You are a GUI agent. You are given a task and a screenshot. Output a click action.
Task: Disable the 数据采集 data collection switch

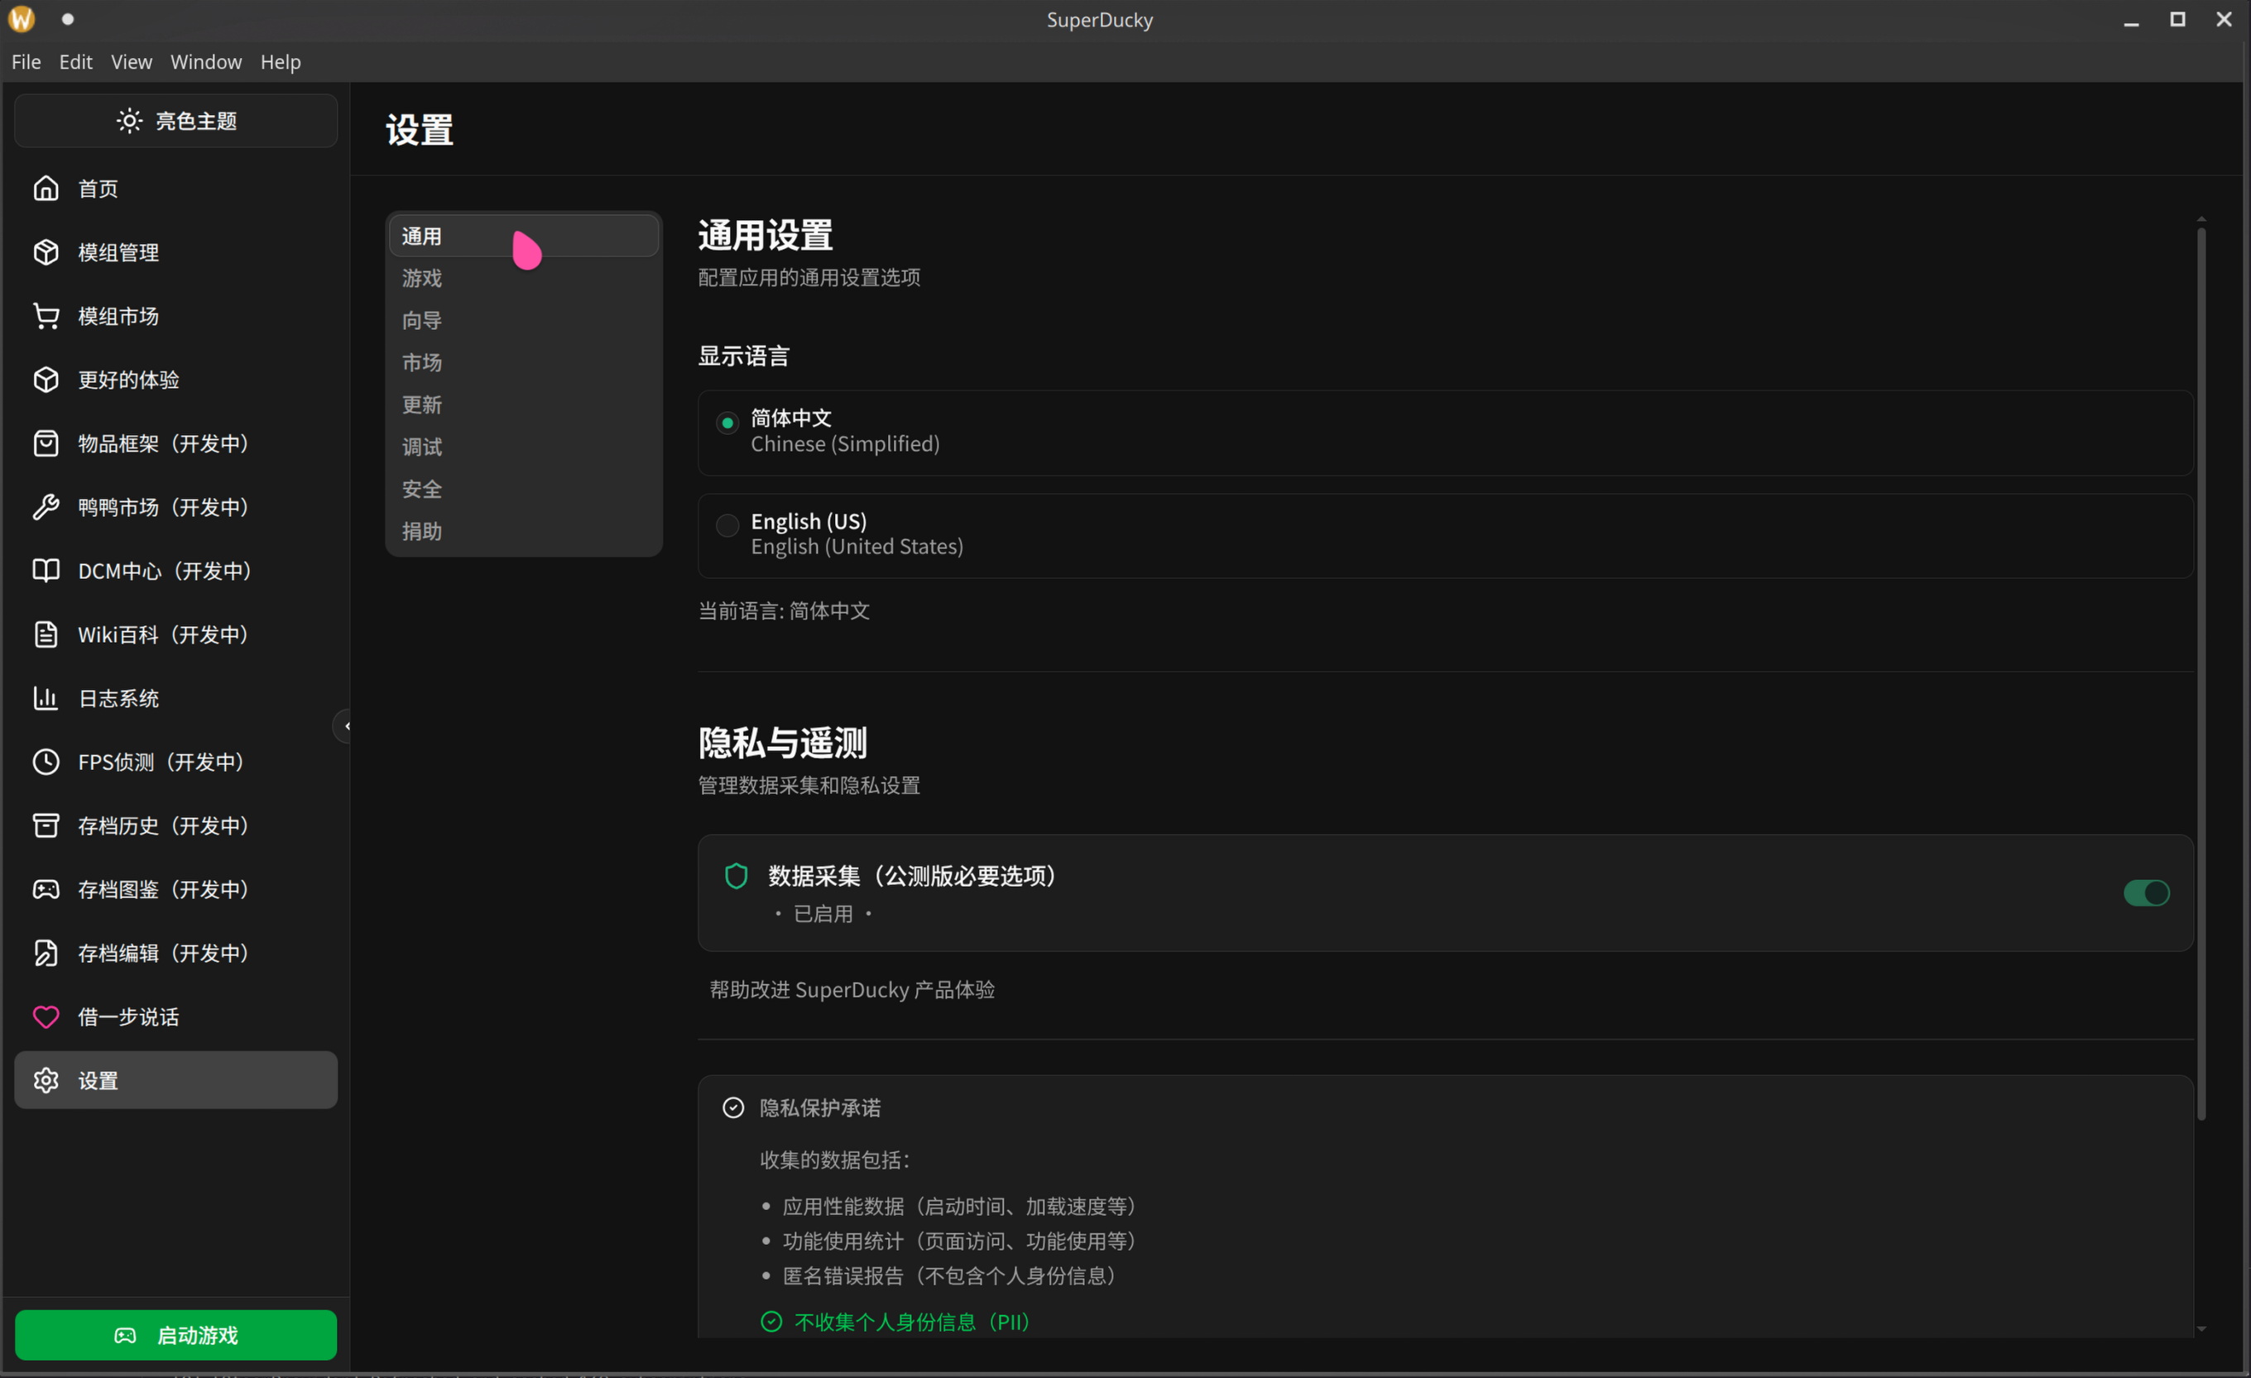coord(2147,893)
